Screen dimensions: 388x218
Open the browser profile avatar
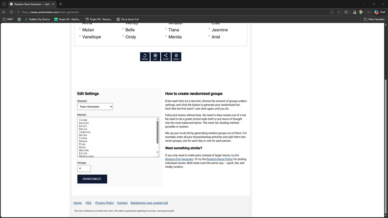(361, 12)
